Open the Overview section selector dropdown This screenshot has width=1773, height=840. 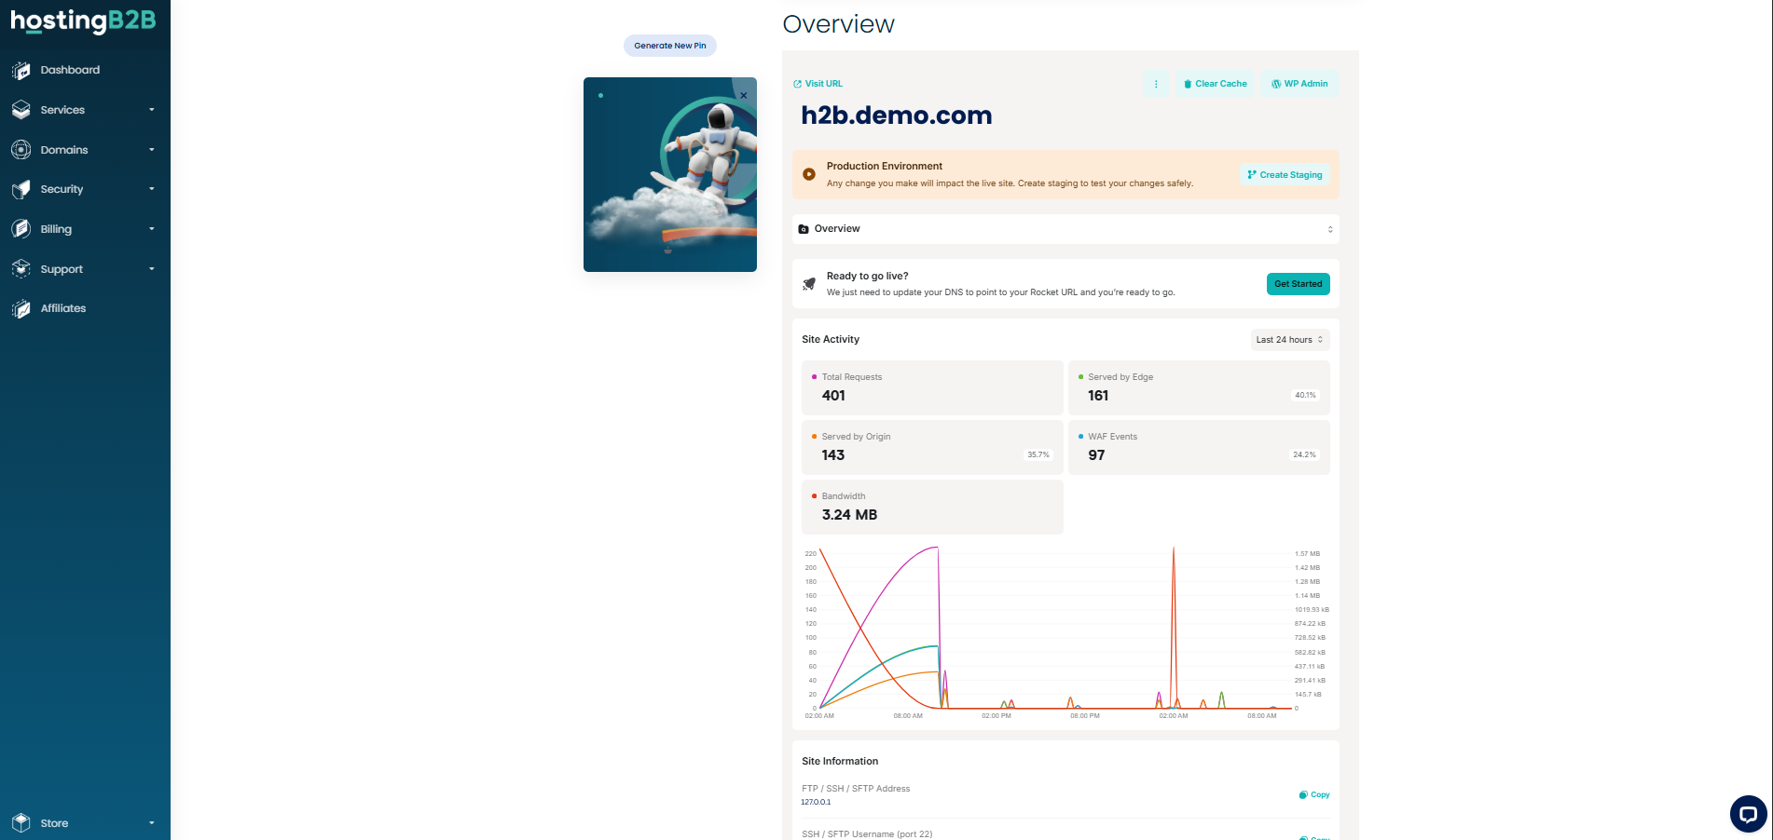coord(1065,229)
